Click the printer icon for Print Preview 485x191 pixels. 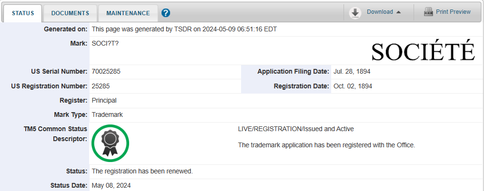(x=428, y=12)
